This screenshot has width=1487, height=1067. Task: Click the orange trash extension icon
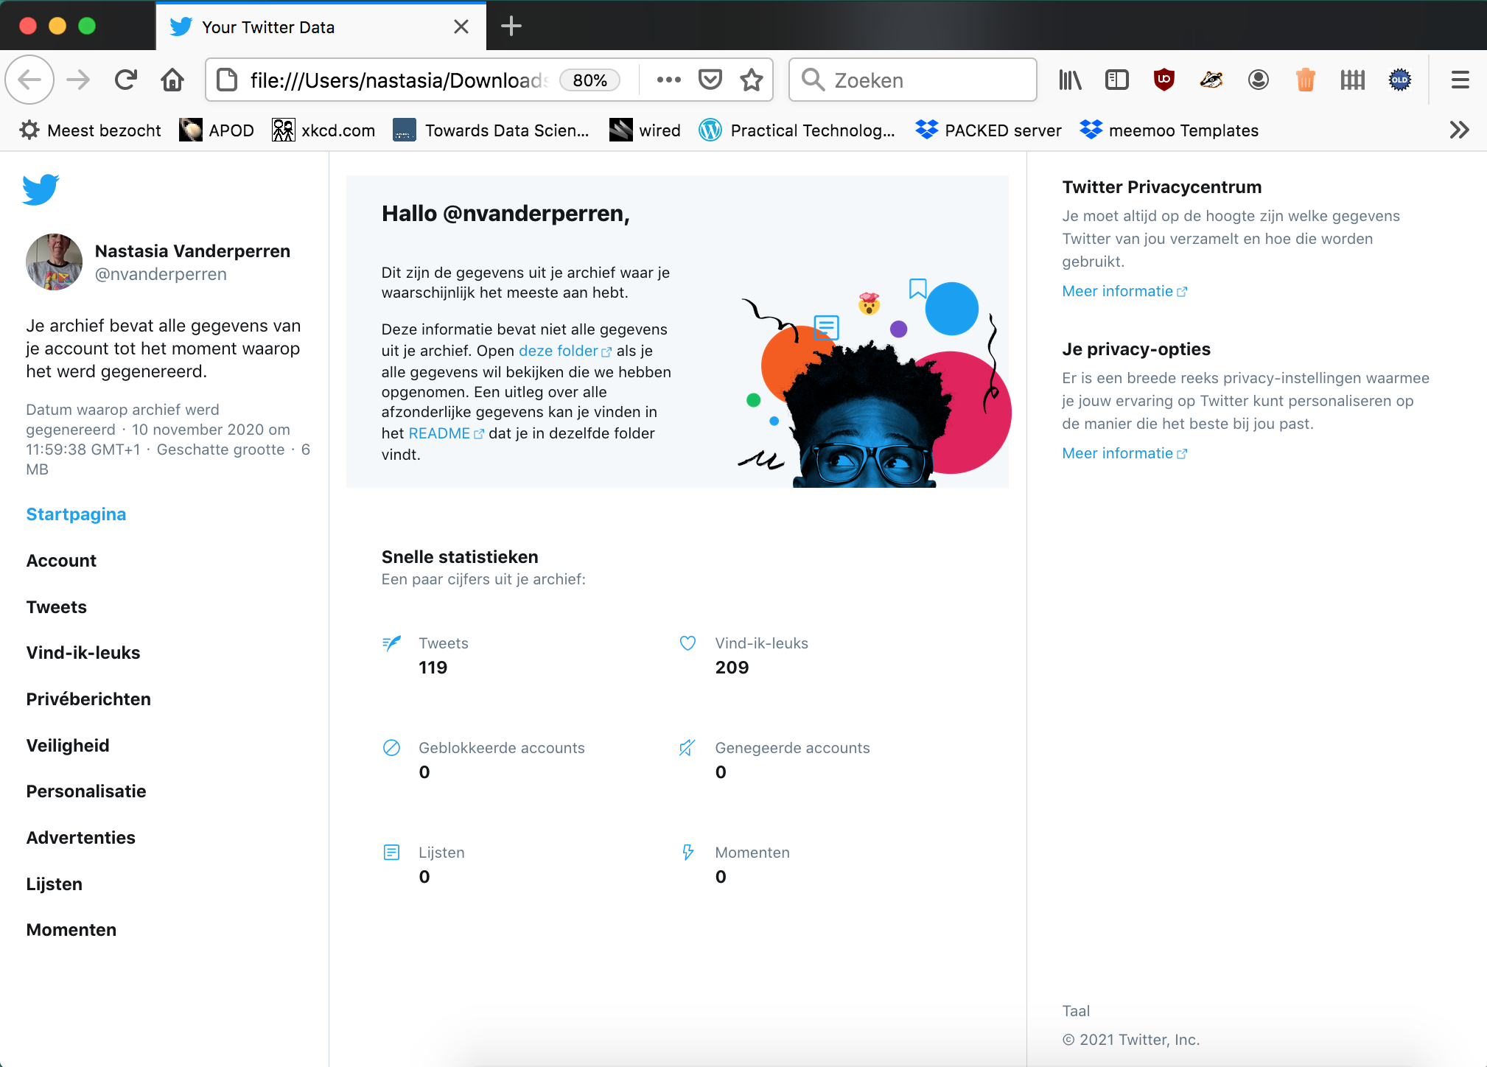pos(1305,80)
